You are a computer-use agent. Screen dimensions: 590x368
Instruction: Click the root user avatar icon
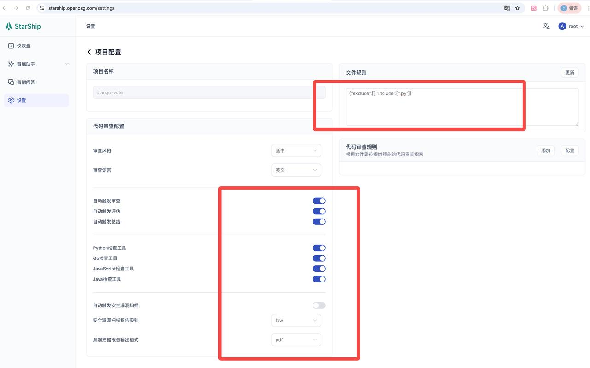562,26
